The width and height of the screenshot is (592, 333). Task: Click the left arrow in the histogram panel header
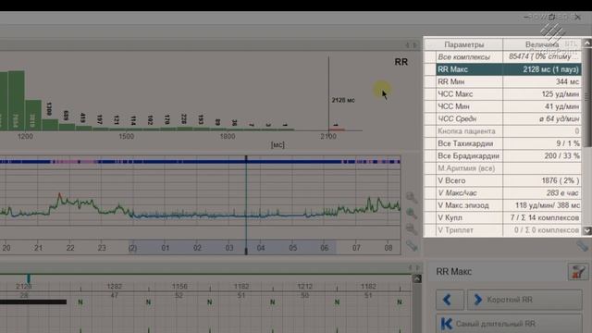[x=407, y=45]
